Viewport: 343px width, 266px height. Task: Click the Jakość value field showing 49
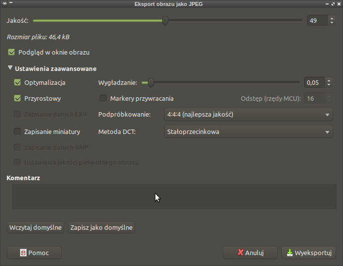coord(318,20)
